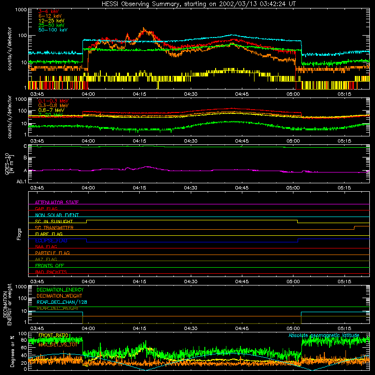Click the 1000 tick label of the keV panel

point(21,10)
